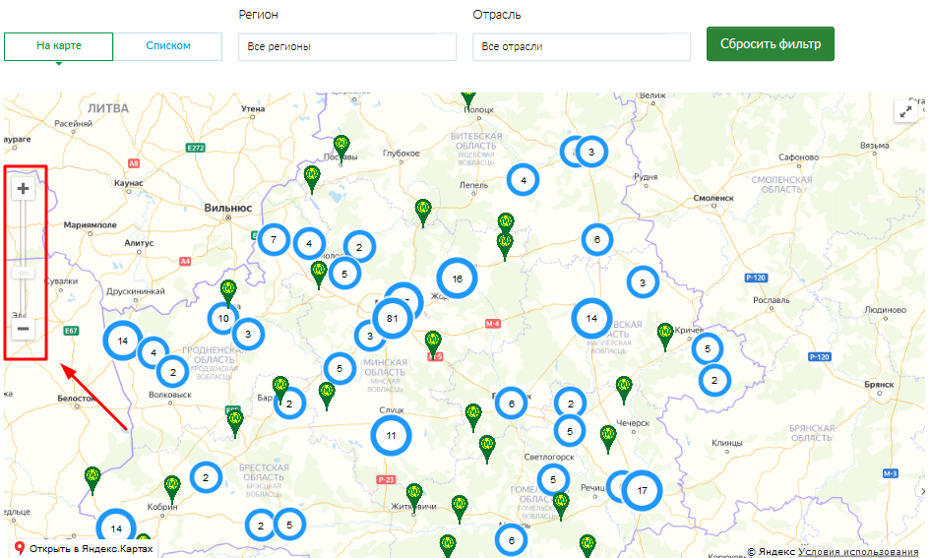Select the cluster marker showing 17
The height and width of the screenshot is (558, 929).
(642, 489)
